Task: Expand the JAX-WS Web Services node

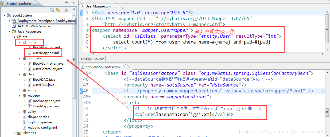Action: 10,26
